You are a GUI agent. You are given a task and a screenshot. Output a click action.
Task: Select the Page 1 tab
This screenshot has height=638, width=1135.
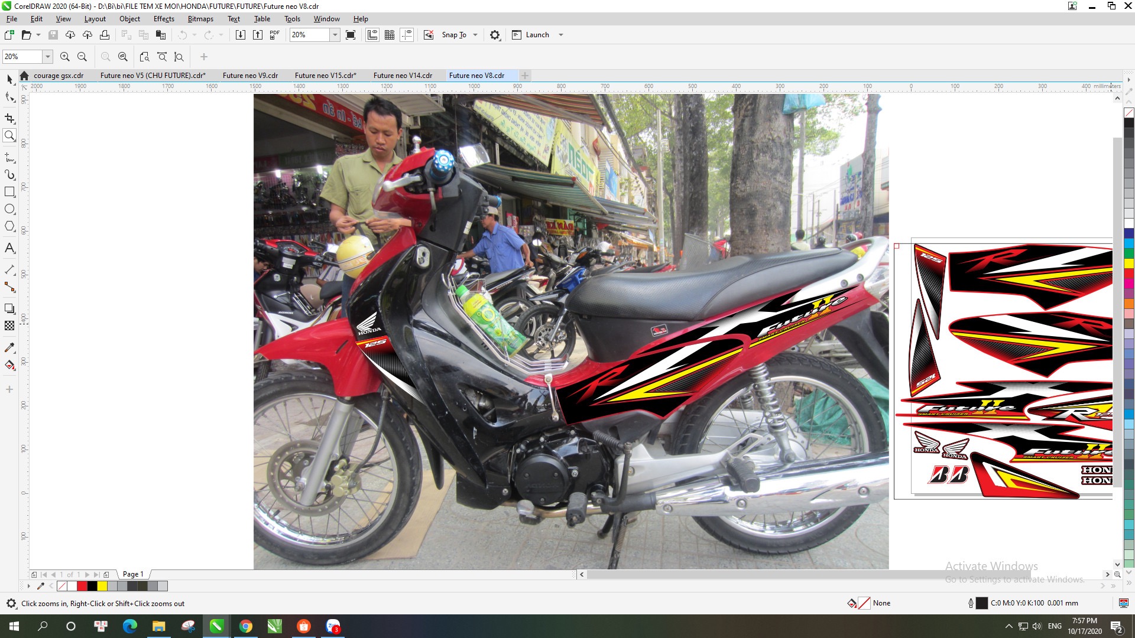pyautogui.click(x=133, y=574)
